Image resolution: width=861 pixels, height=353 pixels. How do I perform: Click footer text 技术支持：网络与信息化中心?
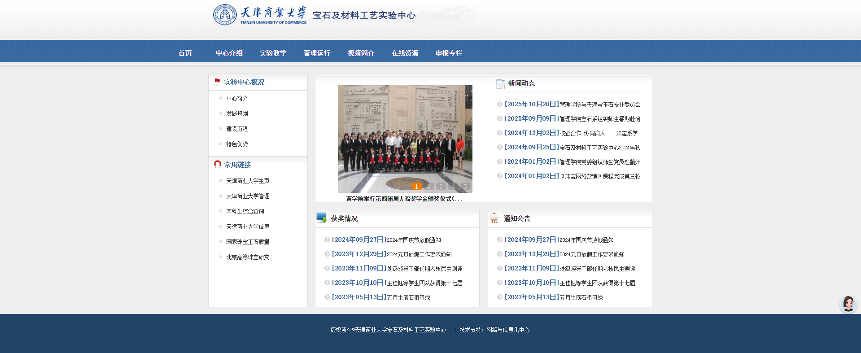[x=494, y=330]
